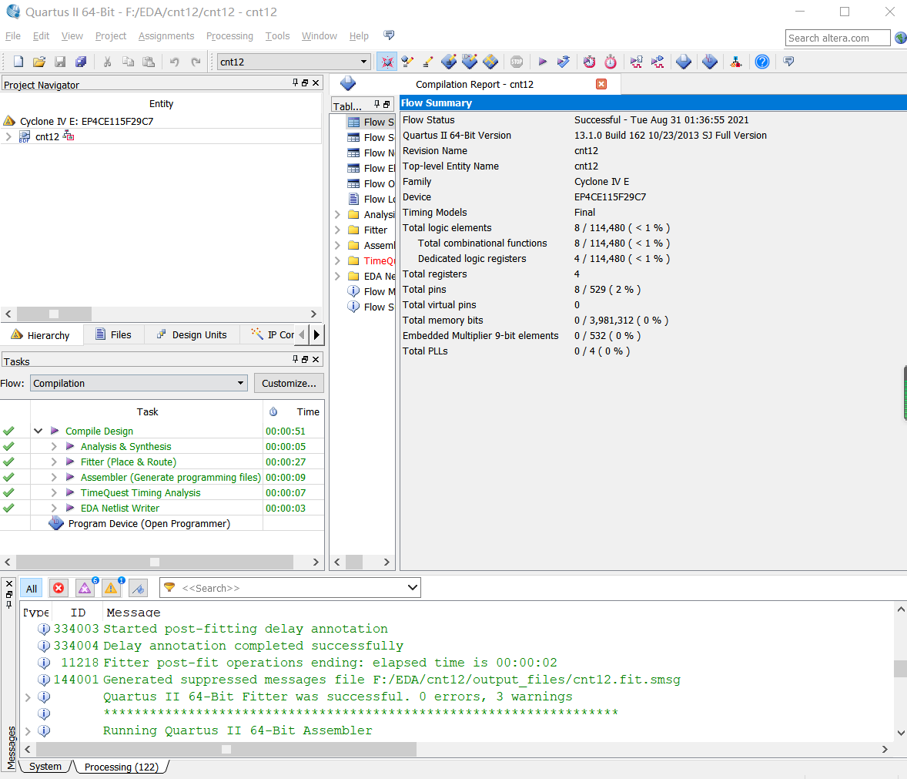The width and height of the screenshot is (907, 779).
Task: Click the Stop processing toolbar icon
Action: coord(516,62)
